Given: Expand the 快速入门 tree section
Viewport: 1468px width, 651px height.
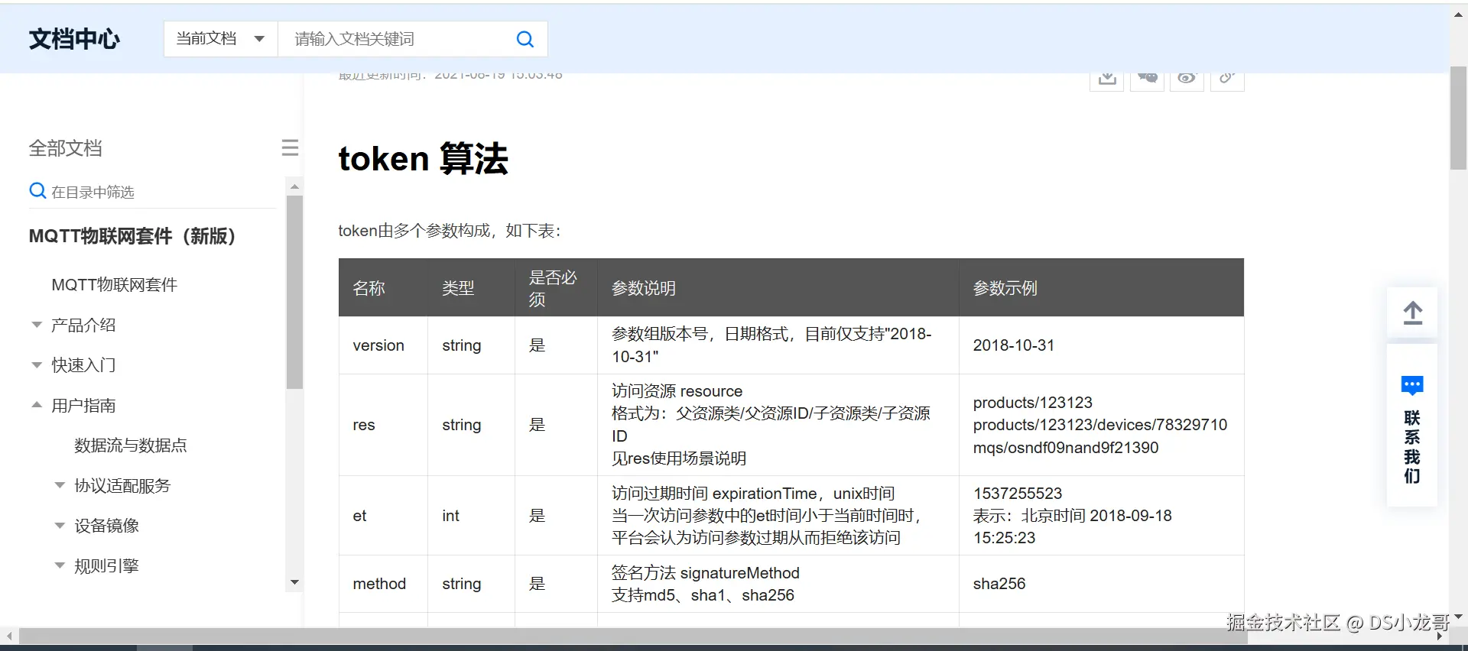Looking at the screenshot, I should [x=37, y=365].
